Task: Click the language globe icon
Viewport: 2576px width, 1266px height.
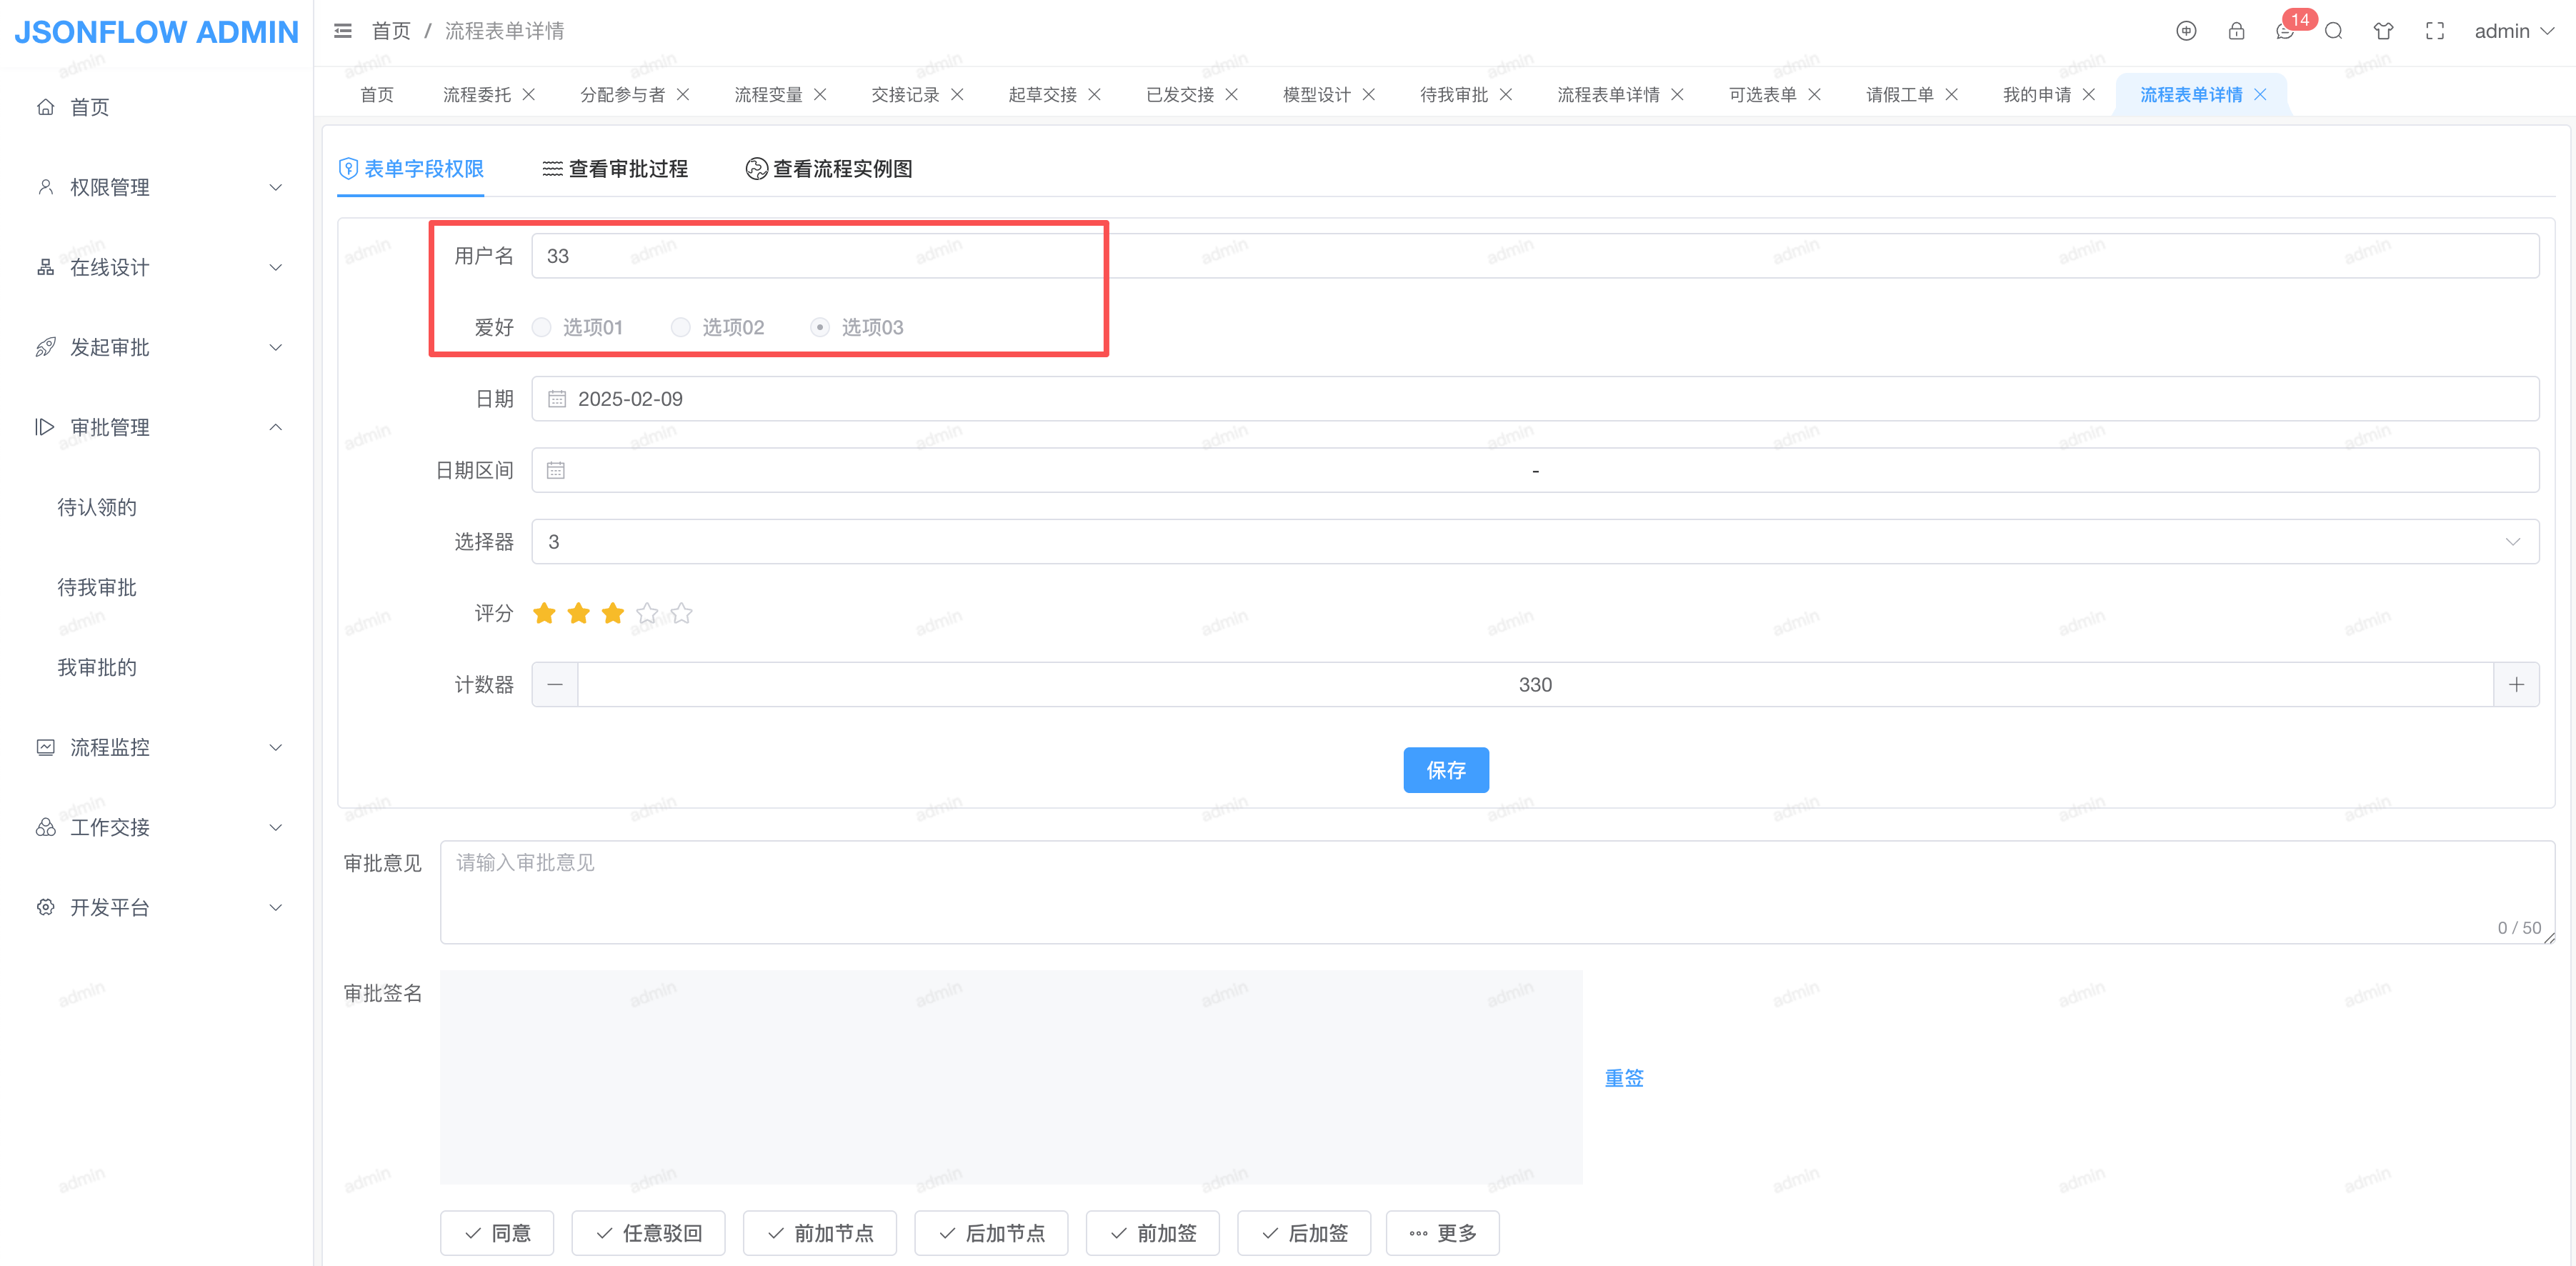Action: tap(2186, 31)
